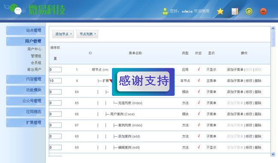Collapse the 用户管理 sidebar section
The image size is (278, 163).
(x=26, y=41)
